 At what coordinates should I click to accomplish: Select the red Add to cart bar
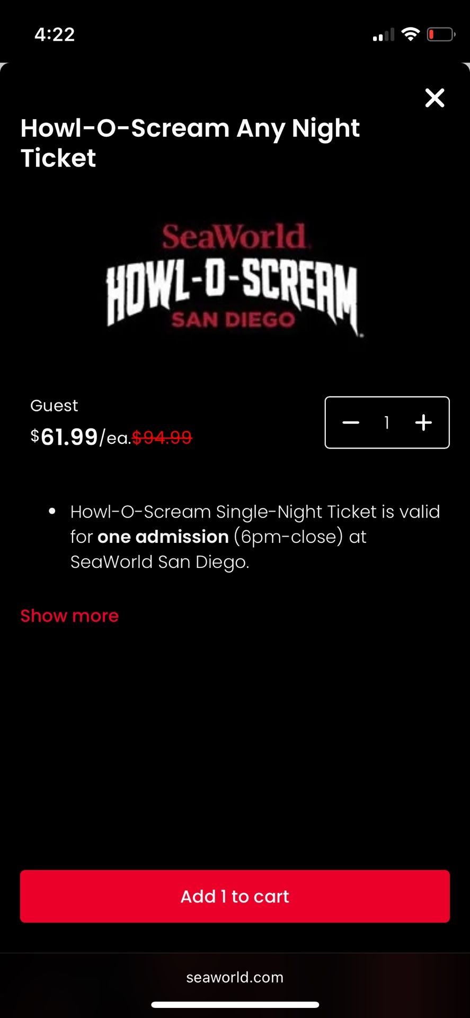pyautogui.click(x=235, y=896)
